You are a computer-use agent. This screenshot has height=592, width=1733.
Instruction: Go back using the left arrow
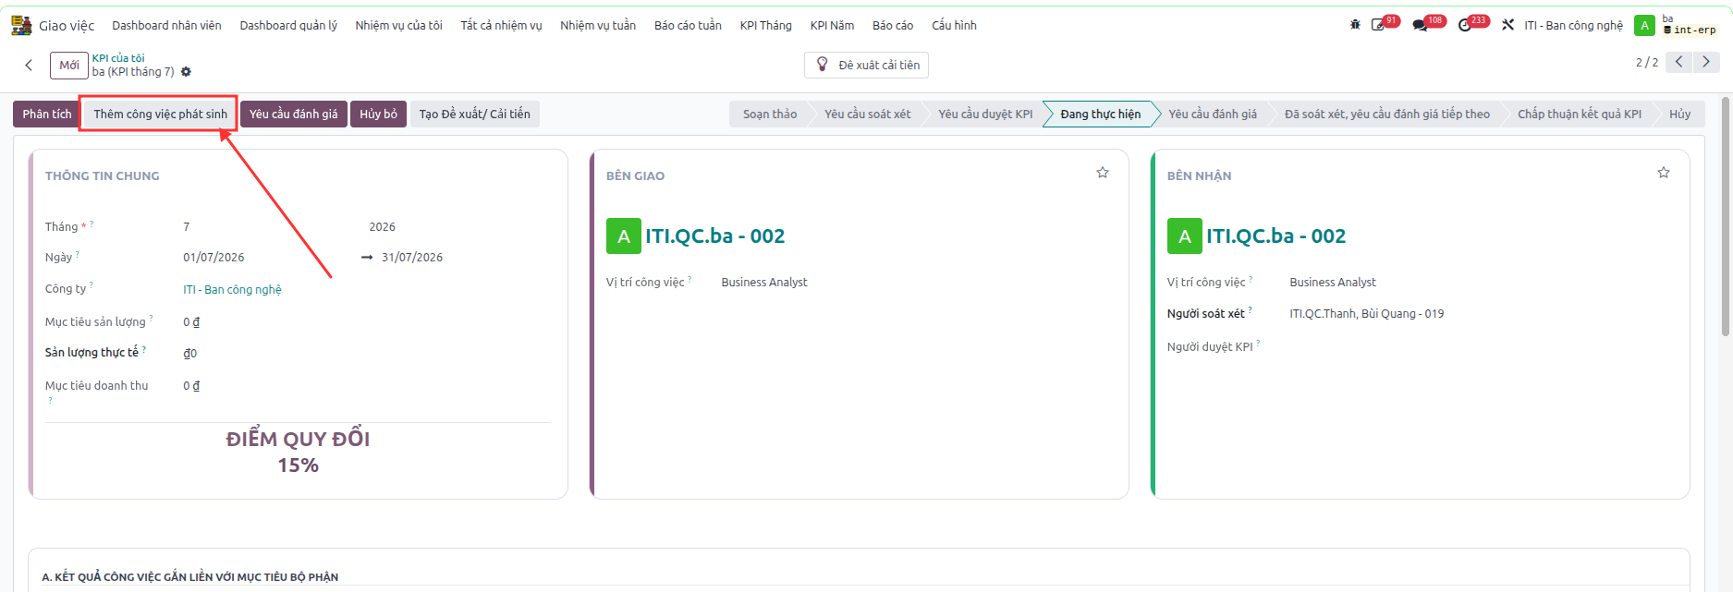[x=29, y=65]
